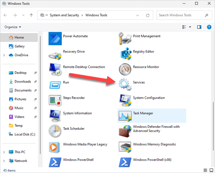Select the System Information icon

pos(55,116)
